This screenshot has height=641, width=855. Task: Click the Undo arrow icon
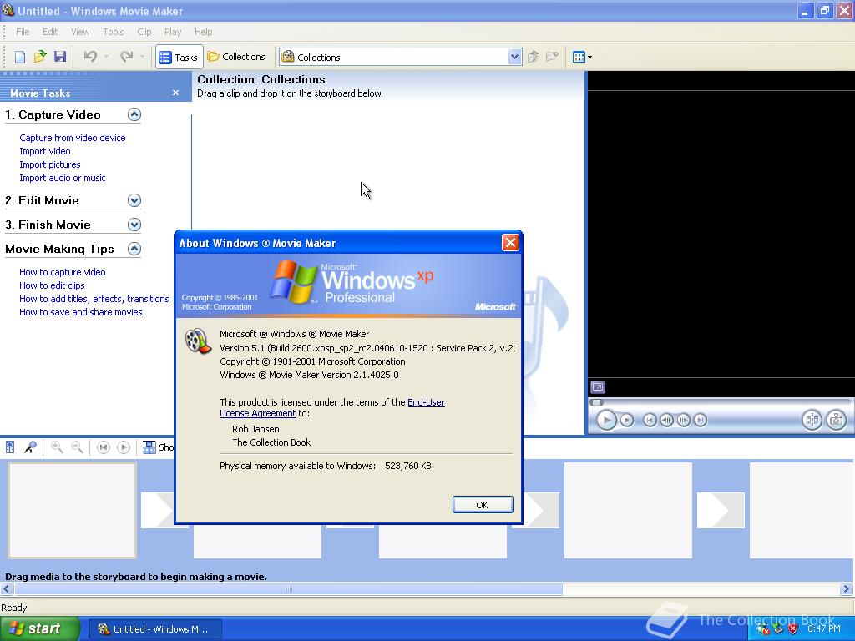(90, 57)
